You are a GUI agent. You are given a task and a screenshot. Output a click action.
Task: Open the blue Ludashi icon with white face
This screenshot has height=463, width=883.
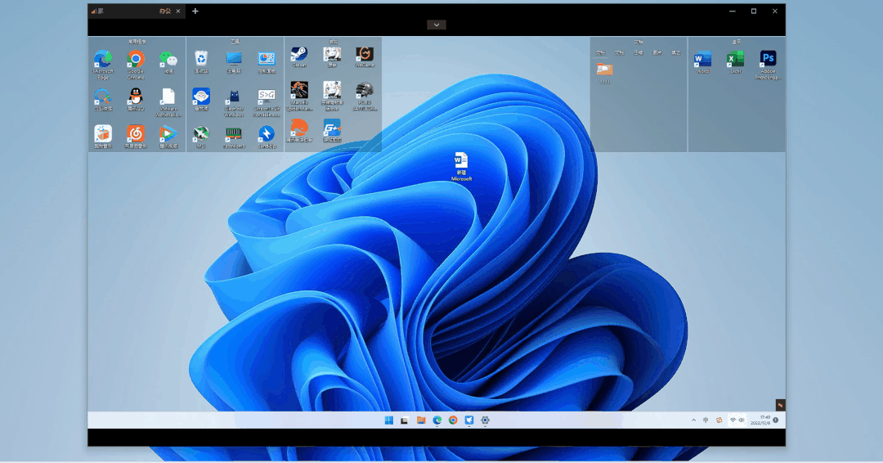pyautogui.click(x=201, y=96)
